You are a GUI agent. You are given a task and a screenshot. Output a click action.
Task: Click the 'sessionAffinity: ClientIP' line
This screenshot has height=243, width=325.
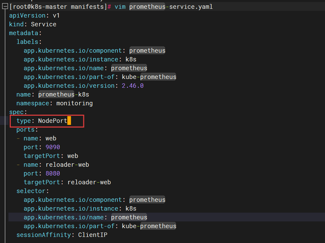click(x=62, y=235)
